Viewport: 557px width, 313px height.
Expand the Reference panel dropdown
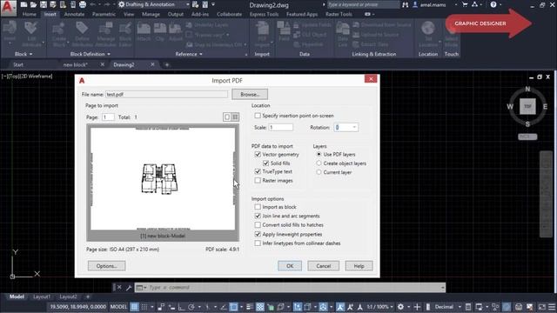tap(201, 54)
